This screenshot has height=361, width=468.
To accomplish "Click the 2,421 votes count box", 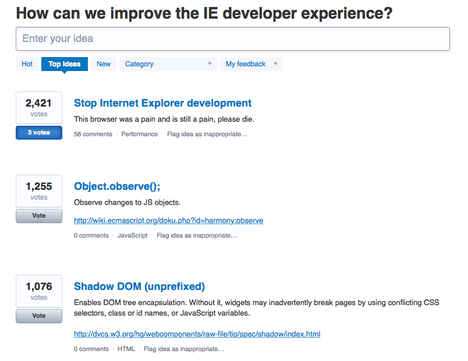I will coord(39,108).
